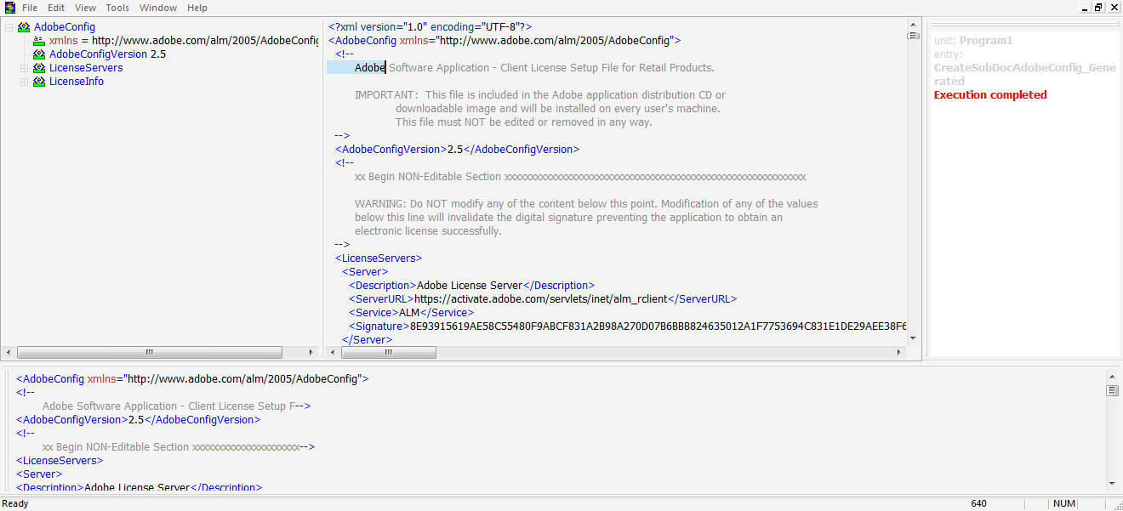Click the highlighted Adobe text in the XML comment
This screenshot has height=511, width=1123.
tap(369, 67)
